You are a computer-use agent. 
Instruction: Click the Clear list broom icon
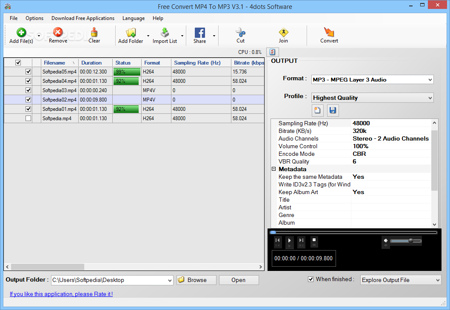(x=94, y=33)
